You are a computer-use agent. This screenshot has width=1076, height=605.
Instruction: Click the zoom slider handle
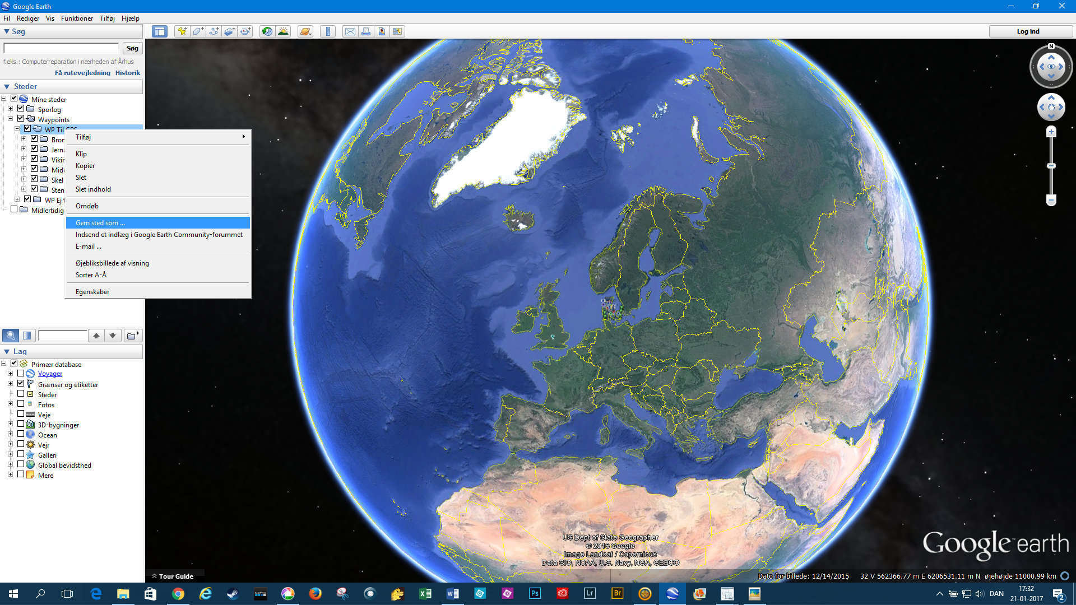[1051, 166]
